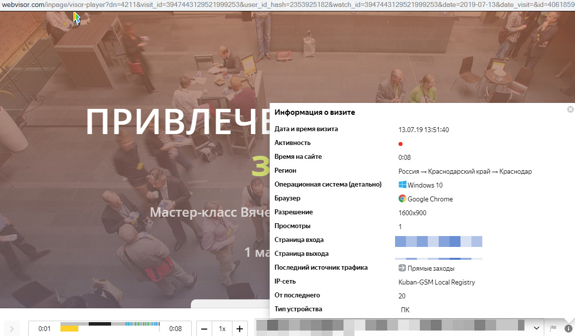Expand the visited pages dropdown arrow

(536, 328)
